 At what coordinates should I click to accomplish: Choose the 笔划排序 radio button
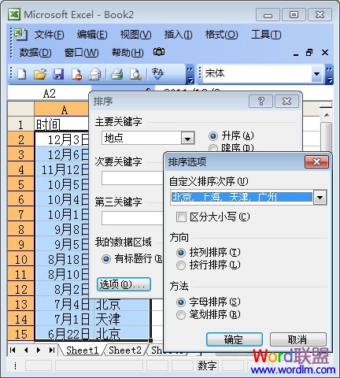(181, 314)
